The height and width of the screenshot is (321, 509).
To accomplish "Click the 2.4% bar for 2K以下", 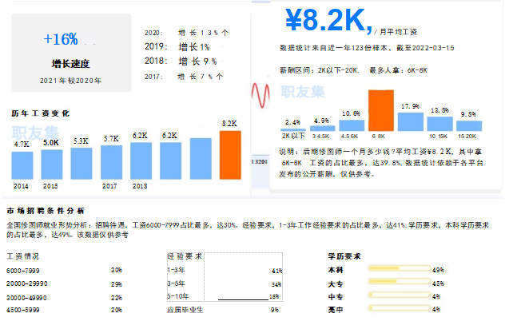I will (292, 129).
